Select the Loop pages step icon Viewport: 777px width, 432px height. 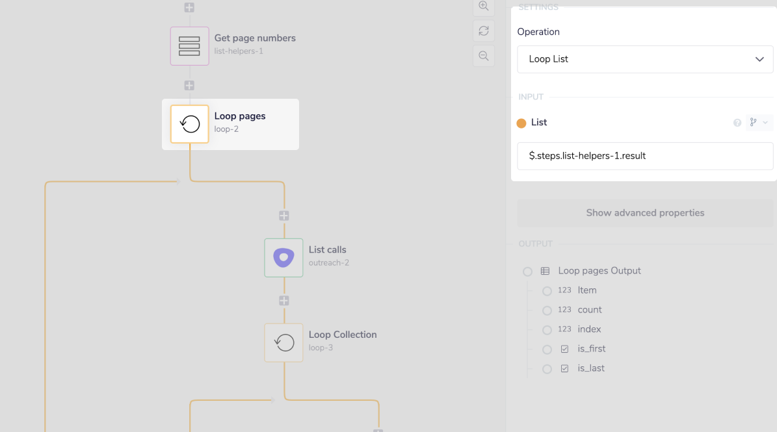(189, 124)
